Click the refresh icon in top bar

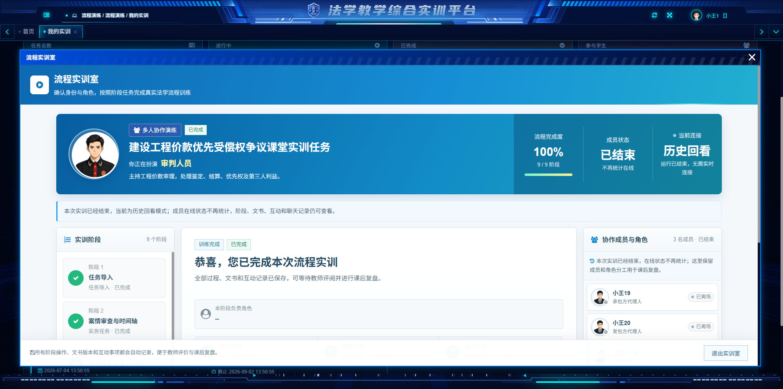655,15
